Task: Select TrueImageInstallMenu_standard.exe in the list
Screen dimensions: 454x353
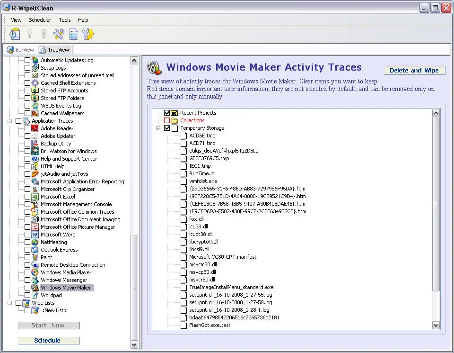Action: click(231, 287)
